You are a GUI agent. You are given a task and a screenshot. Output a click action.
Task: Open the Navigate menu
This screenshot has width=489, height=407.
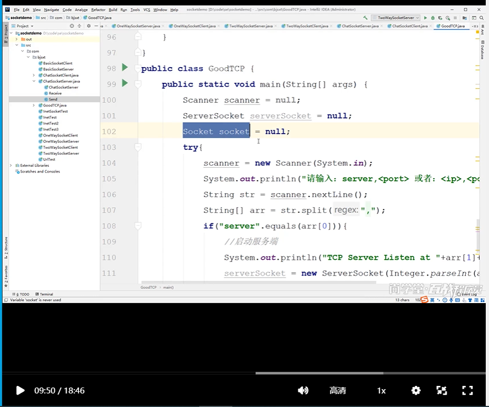tap(51, 10)
